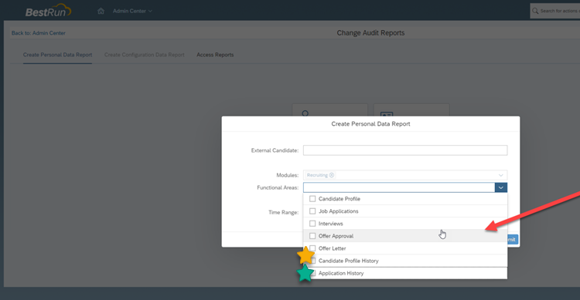Enable the Offer Approval checkbox
This screenshot has width=580, height=300.
click(x=312, y=236)
